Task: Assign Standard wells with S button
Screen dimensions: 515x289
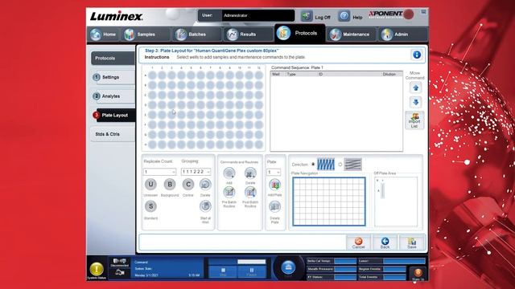Action: (x=150, y=206)
